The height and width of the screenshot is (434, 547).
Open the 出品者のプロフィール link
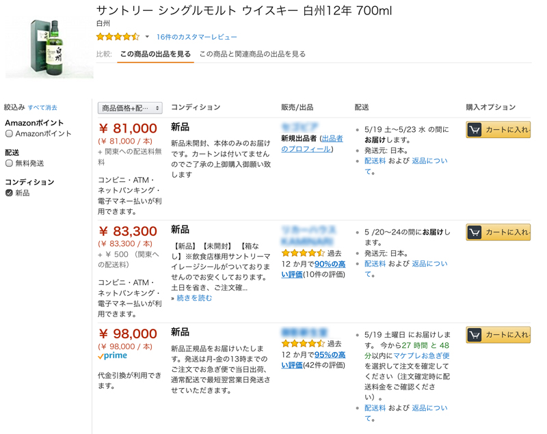tap(312, 144)
